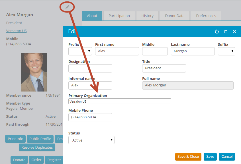Cancel the edit dialog
Screen dimensions: 241x164
pyautogui.click(x=227, y=157)
